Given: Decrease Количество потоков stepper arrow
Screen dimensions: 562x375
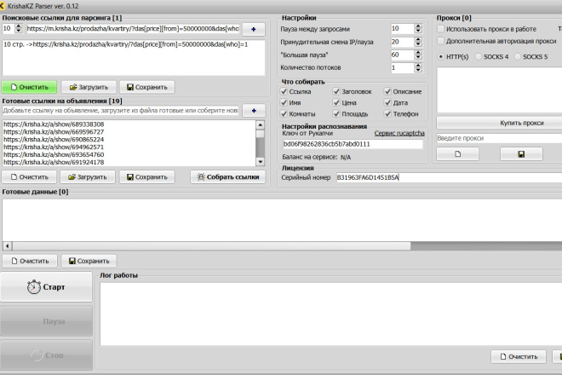Looking at the screenshot, I should click(418, 70).
